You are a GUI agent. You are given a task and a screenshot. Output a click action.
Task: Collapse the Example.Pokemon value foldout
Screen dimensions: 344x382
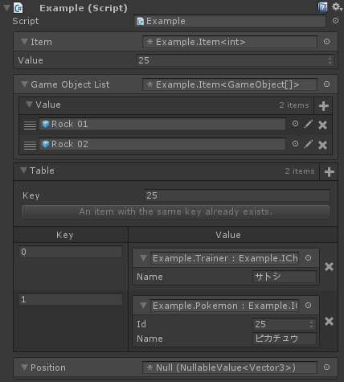(143, 306)
